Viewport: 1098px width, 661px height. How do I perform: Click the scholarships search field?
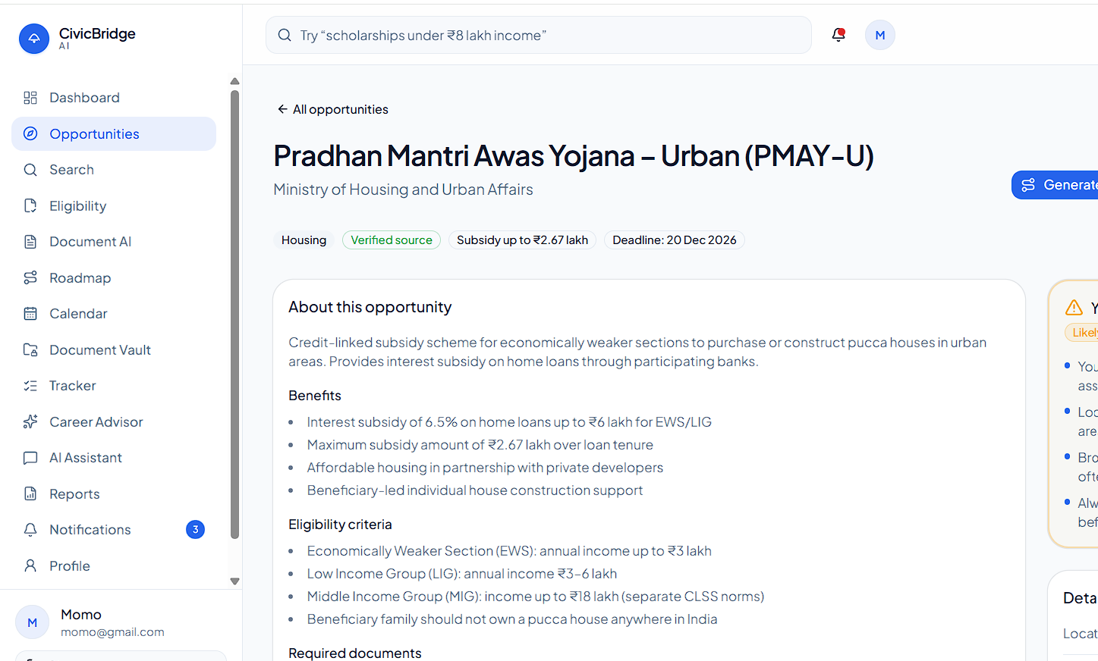click(x=539, y=35)
